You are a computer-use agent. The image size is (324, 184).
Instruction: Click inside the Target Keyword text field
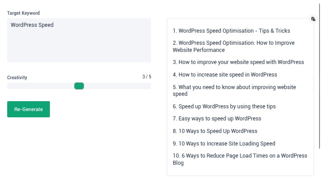click(79, 40)
